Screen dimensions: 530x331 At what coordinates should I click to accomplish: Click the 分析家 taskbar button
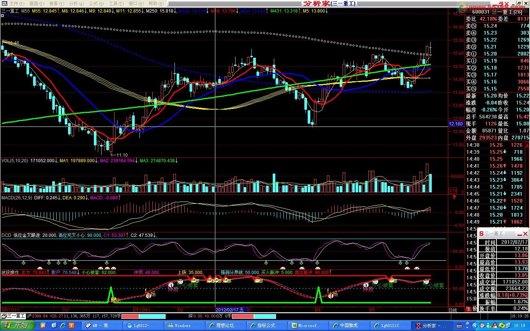(431, 325)
